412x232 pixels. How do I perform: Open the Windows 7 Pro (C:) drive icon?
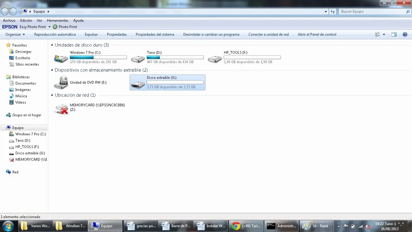pyautogui.click(x=61, y=58)
